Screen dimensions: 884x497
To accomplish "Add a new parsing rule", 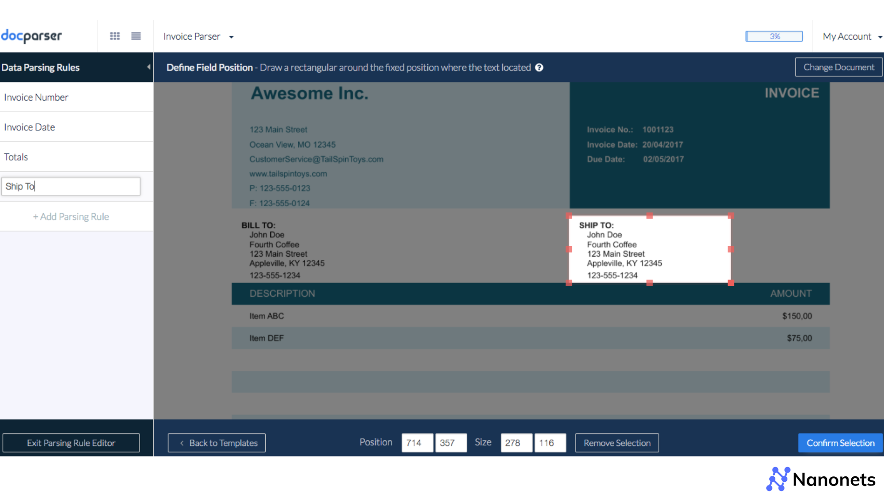I will coord(70,216).
